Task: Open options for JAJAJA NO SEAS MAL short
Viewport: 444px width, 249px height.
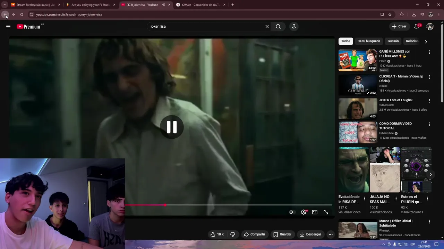Action: 396,199
